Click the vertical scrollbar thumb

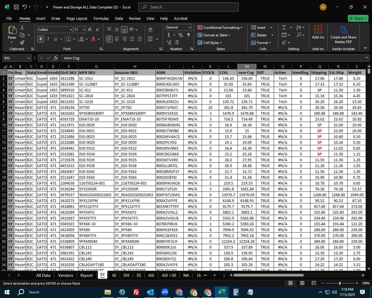(369, 71)
